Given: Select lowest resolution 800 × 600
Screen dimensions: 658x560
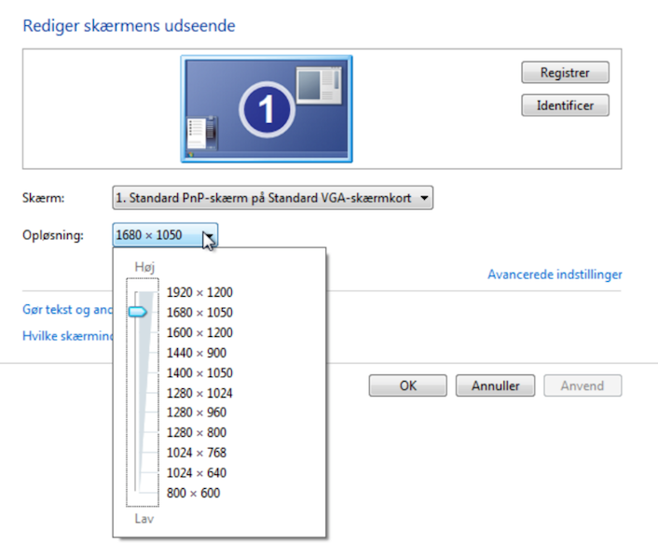Looking at the screenshot, I should pos(194,493).
